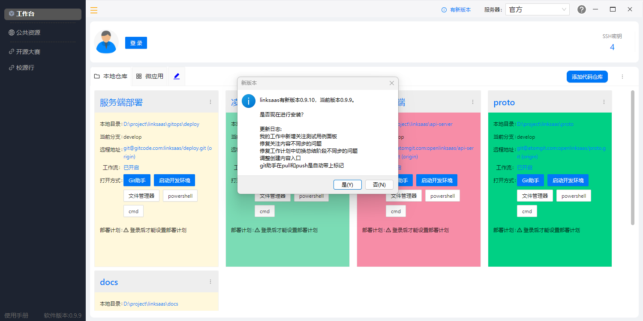The image size is (643, 321).
Task: Decline install with 否(N) button
Action: click(x=379, y=184)
